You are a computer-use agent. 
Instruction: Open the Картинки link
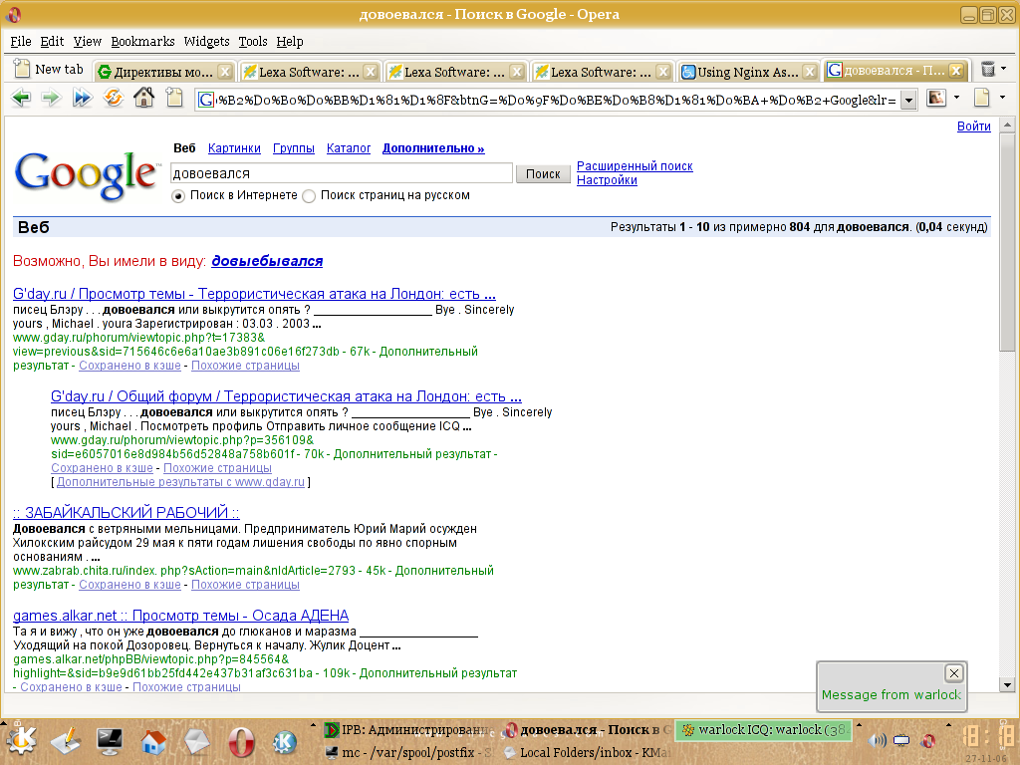234,148
